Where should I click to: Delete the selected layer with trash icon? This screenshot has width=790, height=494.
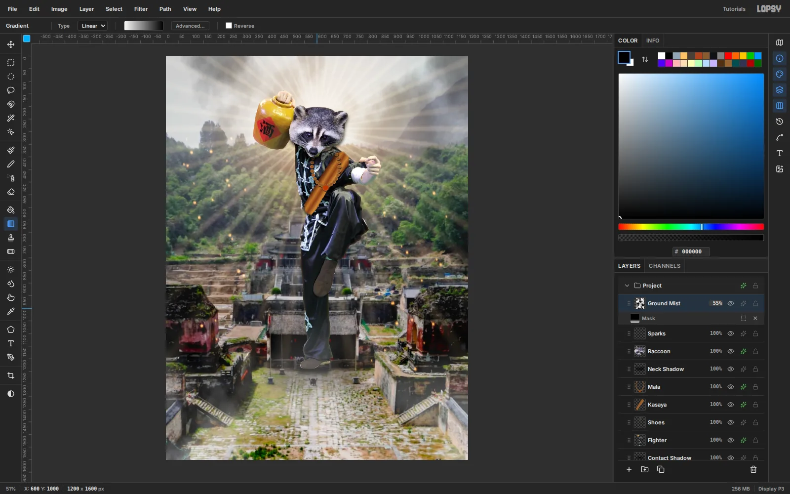coord(753,469)
